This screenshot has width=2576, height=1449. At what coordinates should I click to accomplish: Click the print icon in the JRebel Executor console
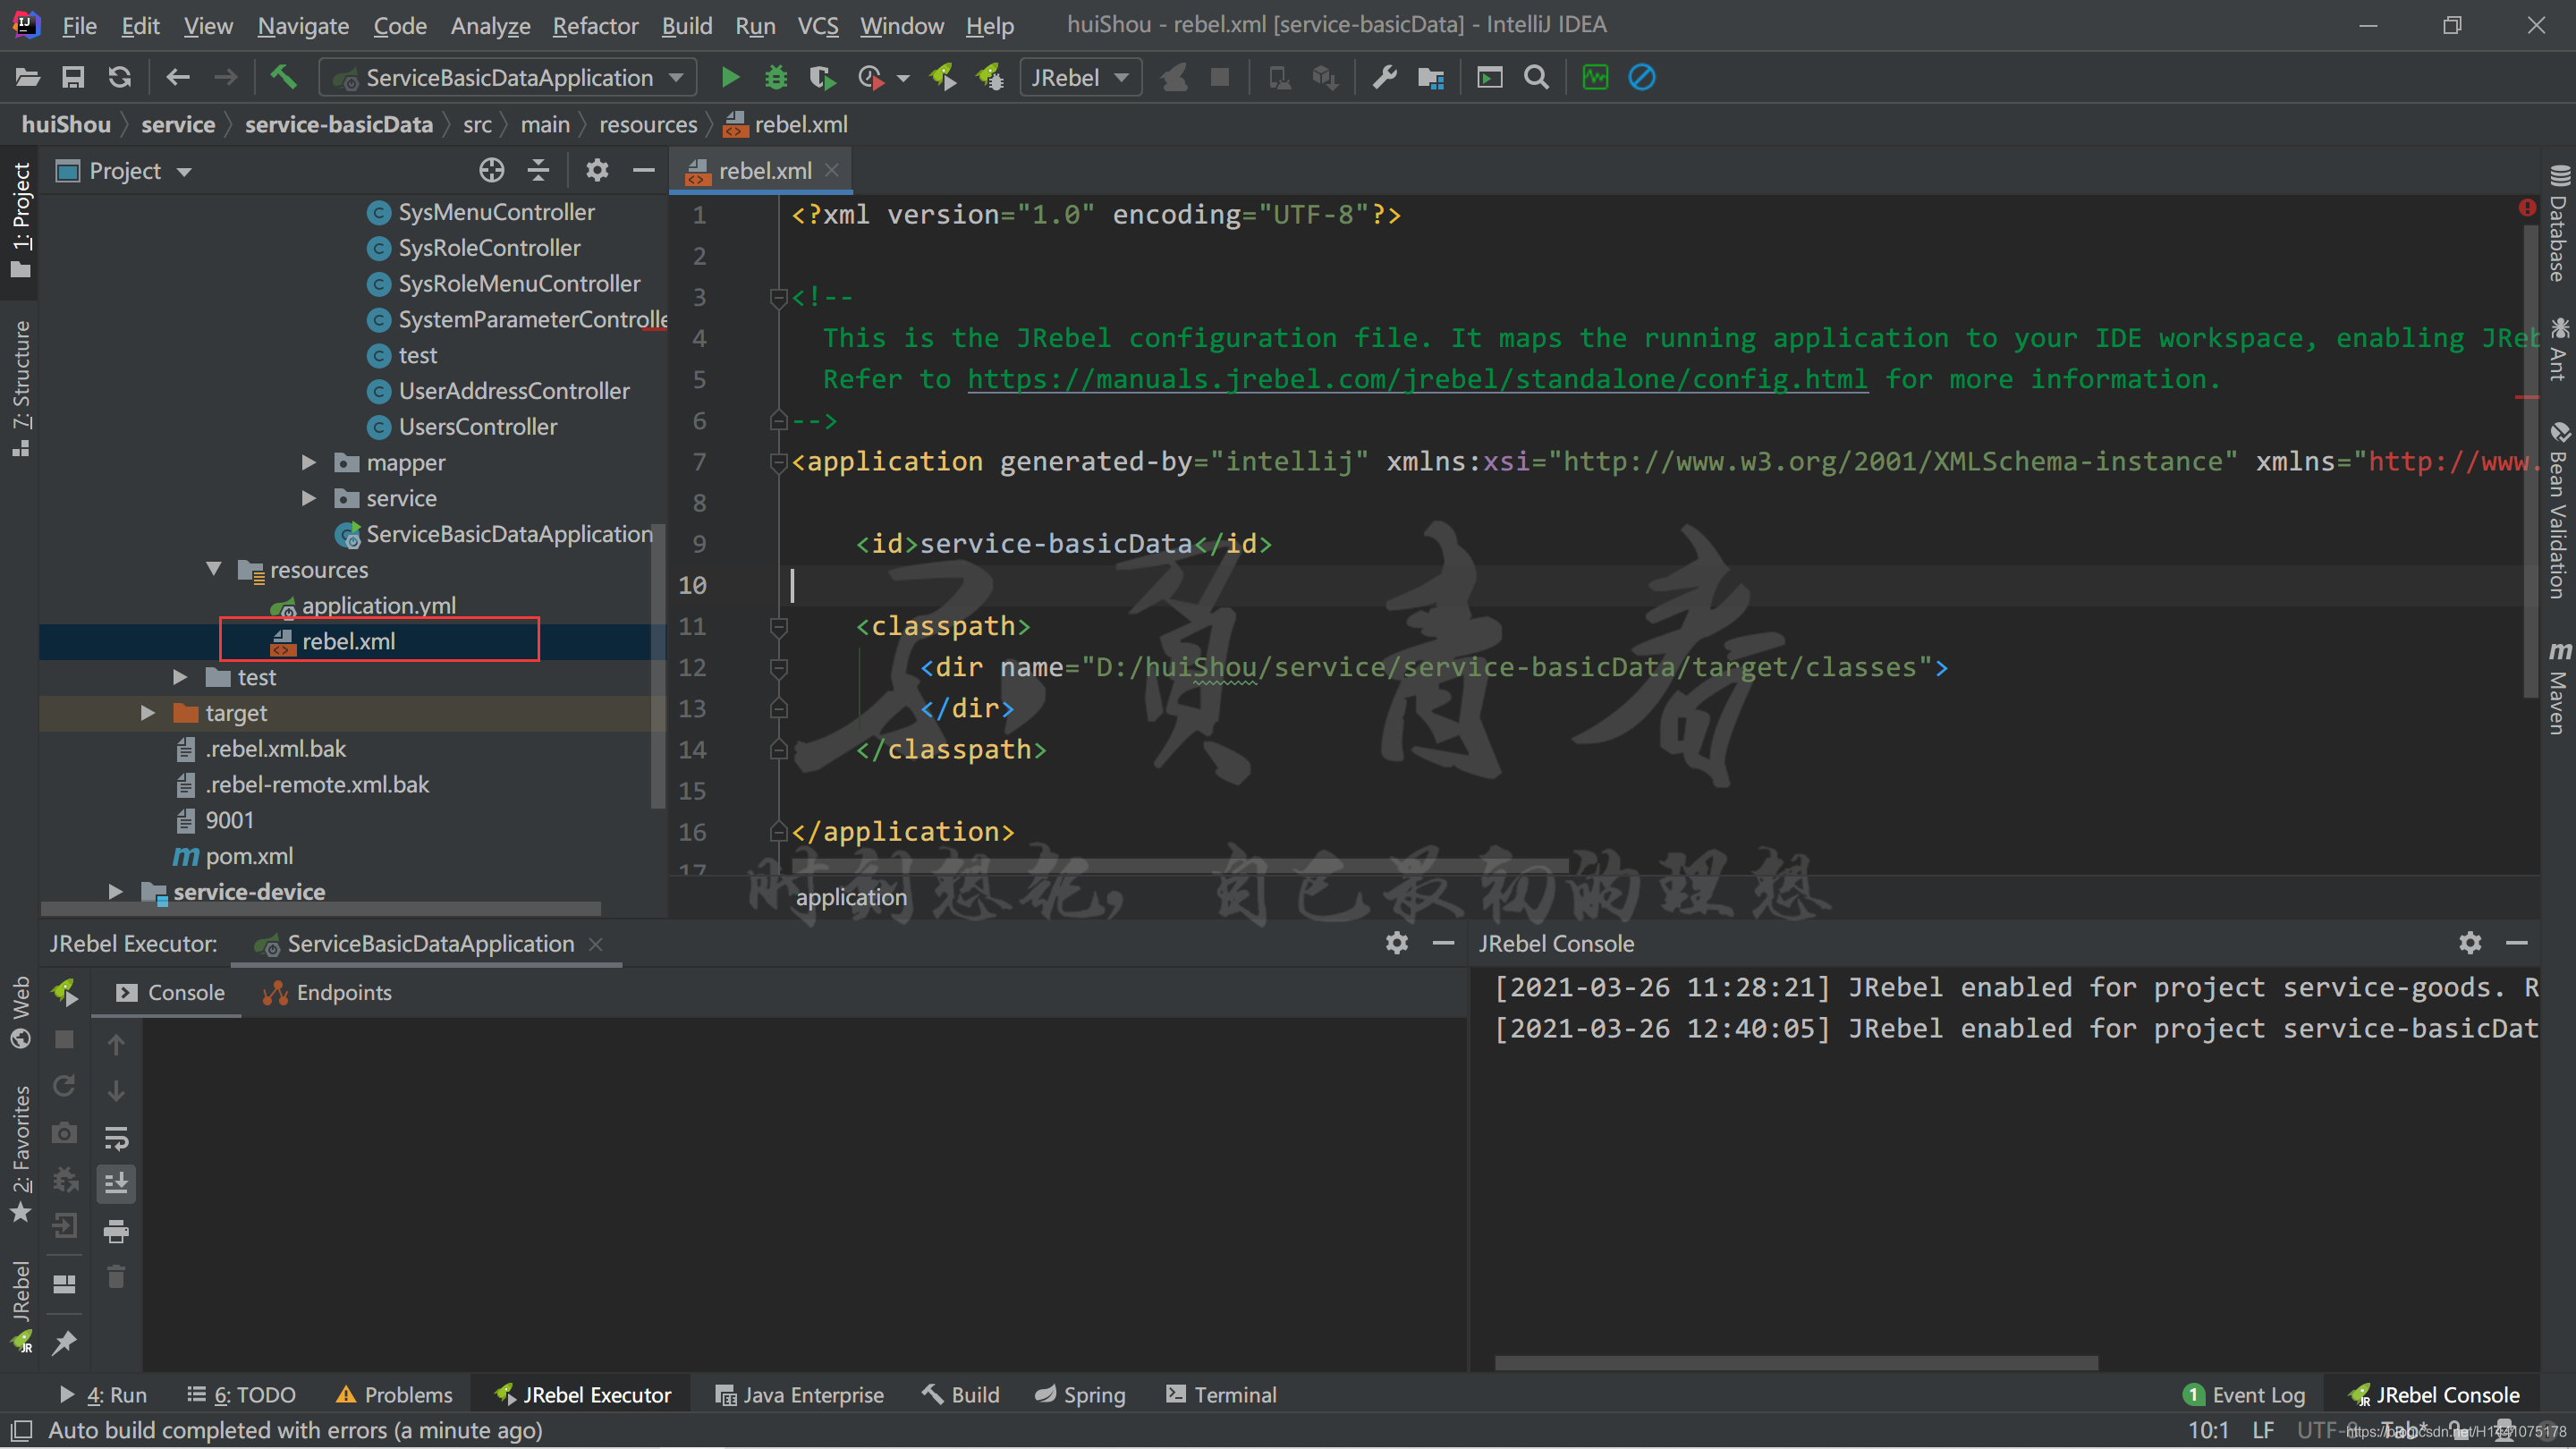click(x=116, y=1231)
